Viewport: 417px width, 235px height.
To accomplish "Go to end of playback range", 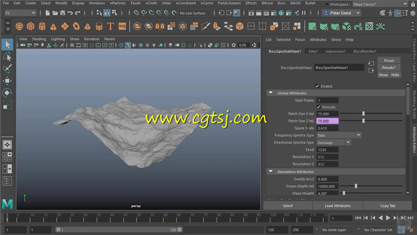I will coord(411,218).
